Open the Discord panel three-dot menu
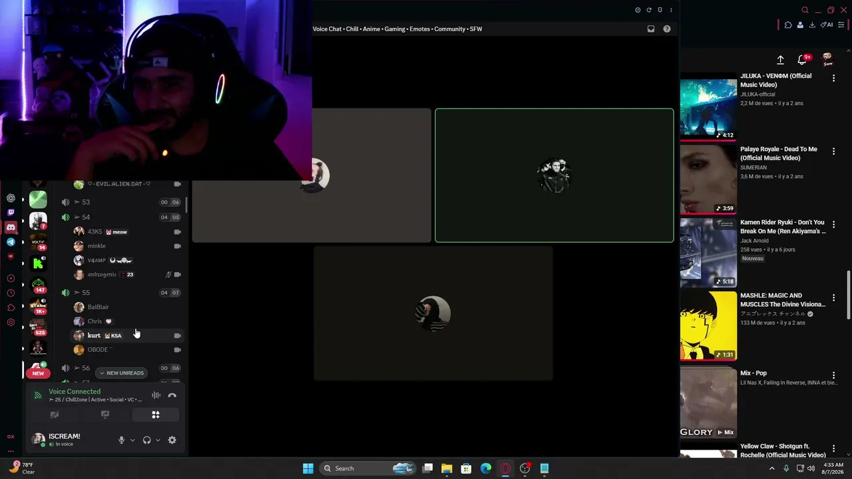 click(x=671, y=10)
